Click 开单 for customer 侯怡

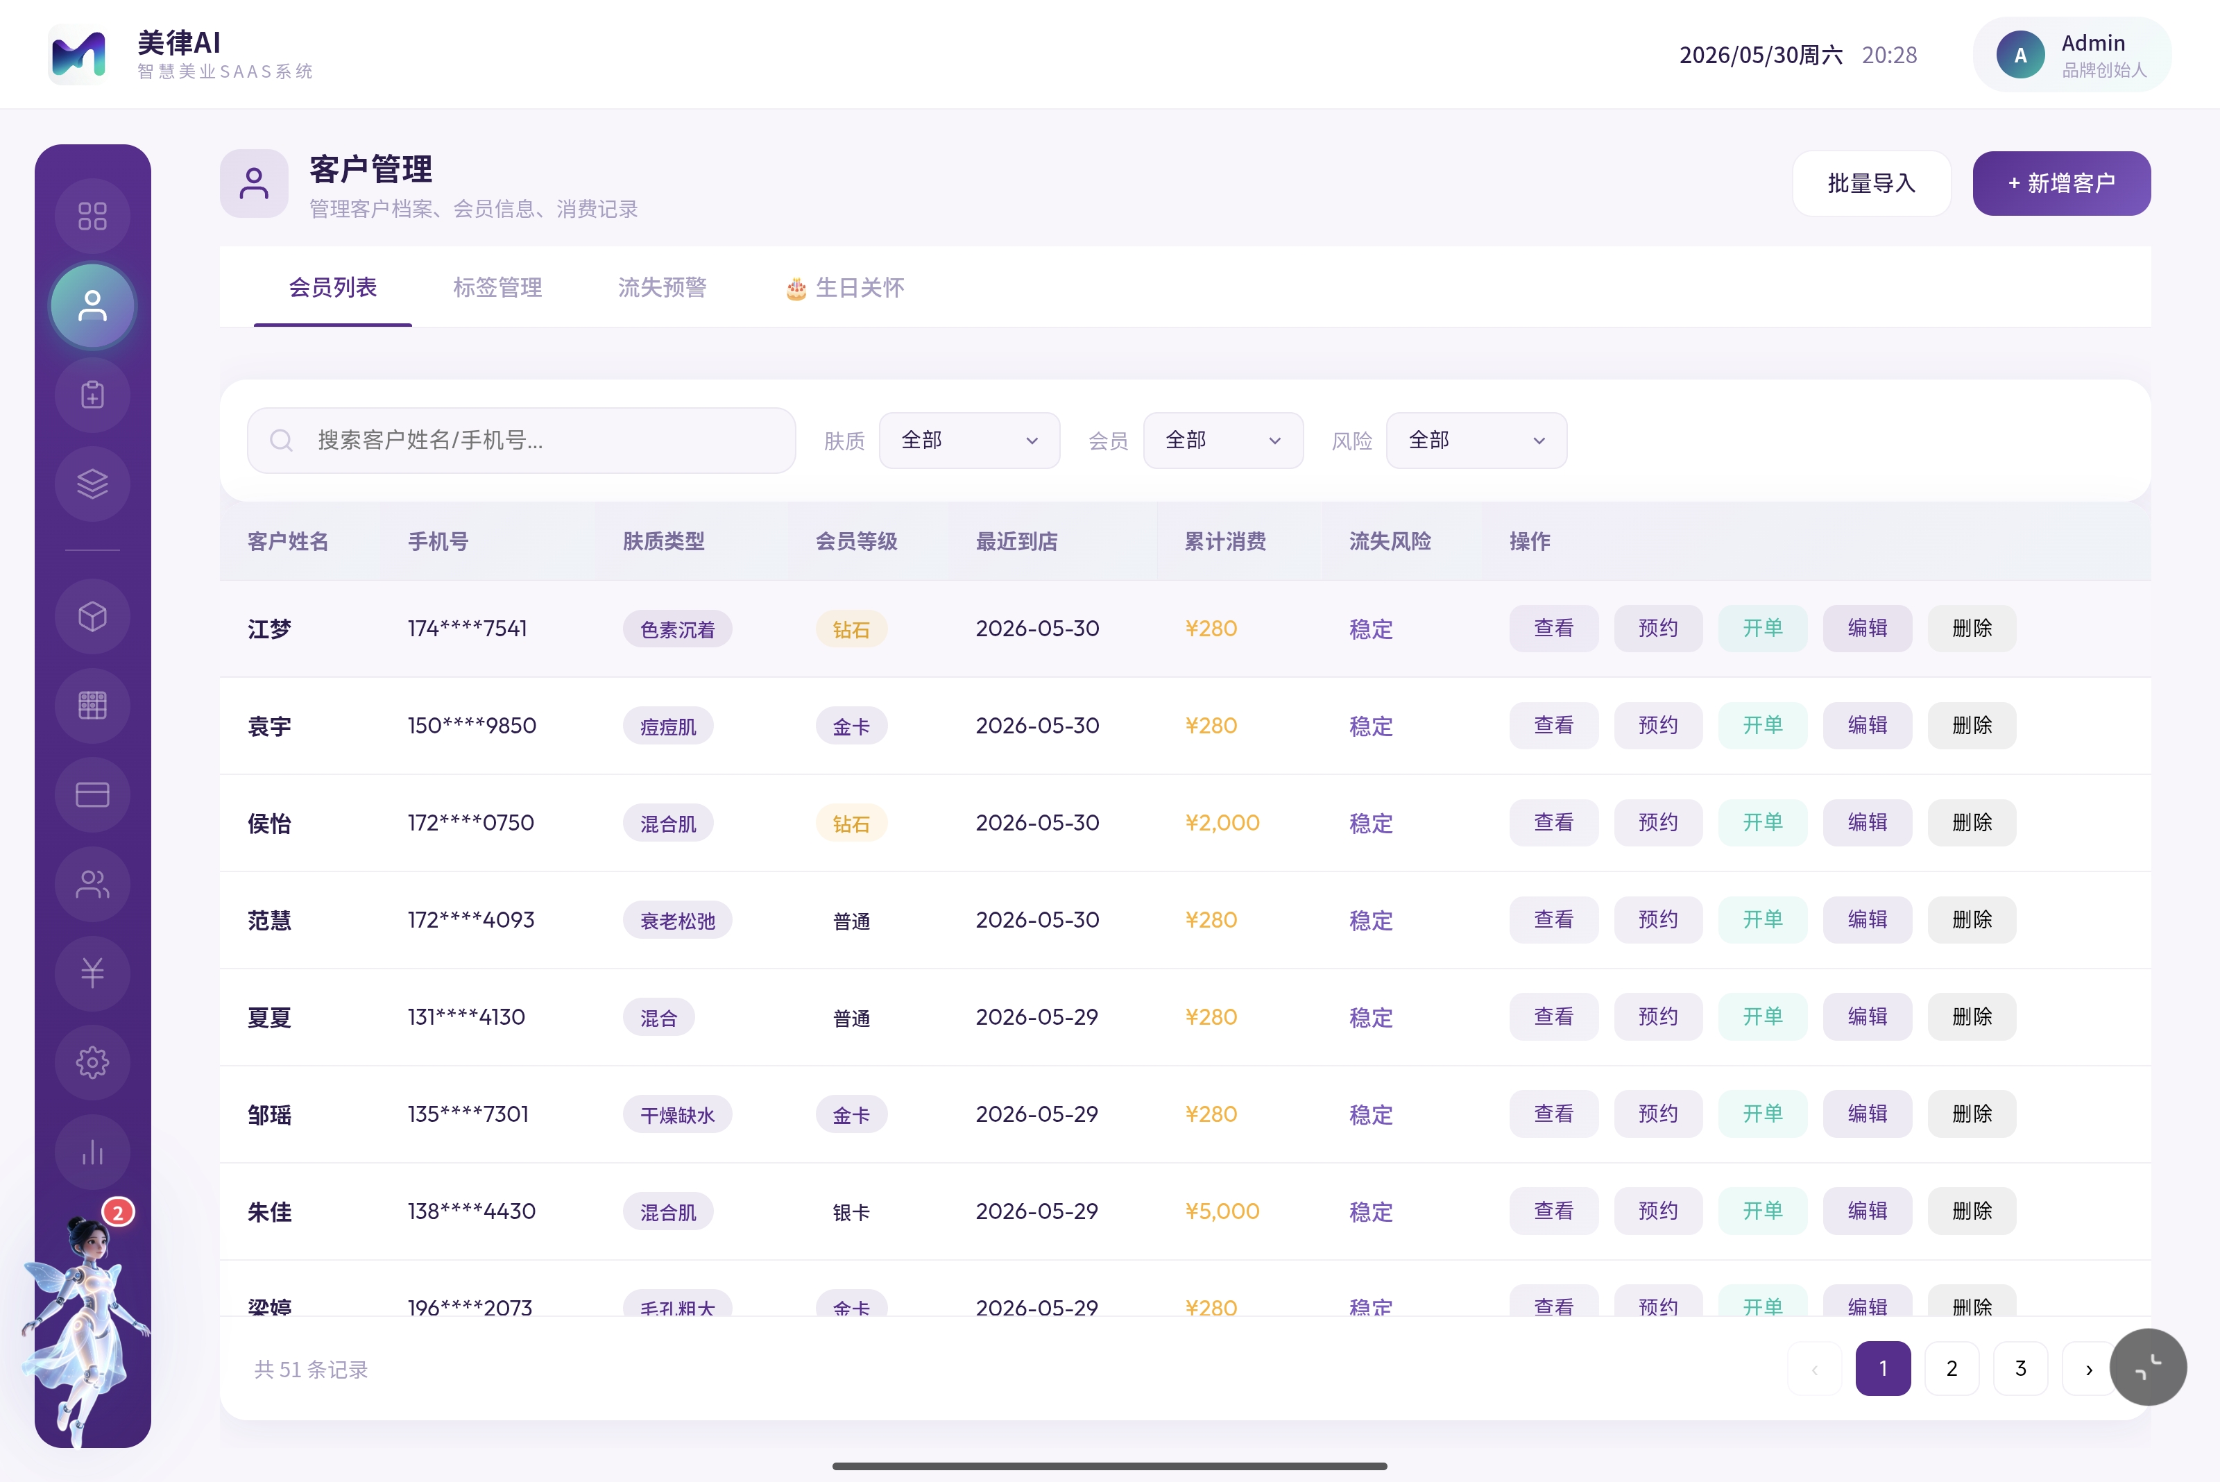(1763, 822)
